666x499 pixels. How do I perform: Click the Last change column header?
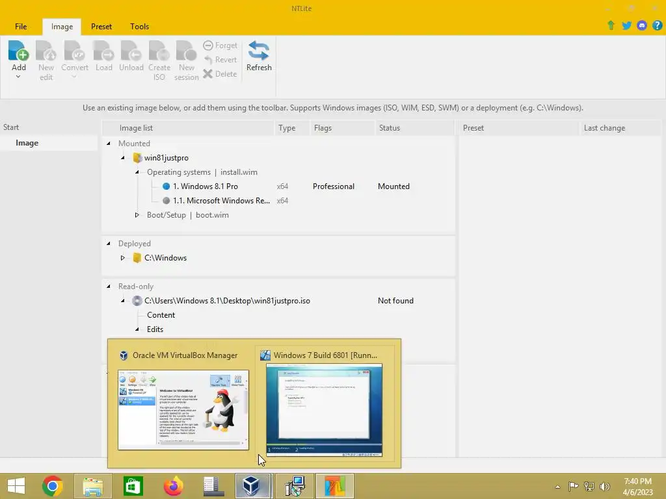pyautogui.click(x=620, y=128)
